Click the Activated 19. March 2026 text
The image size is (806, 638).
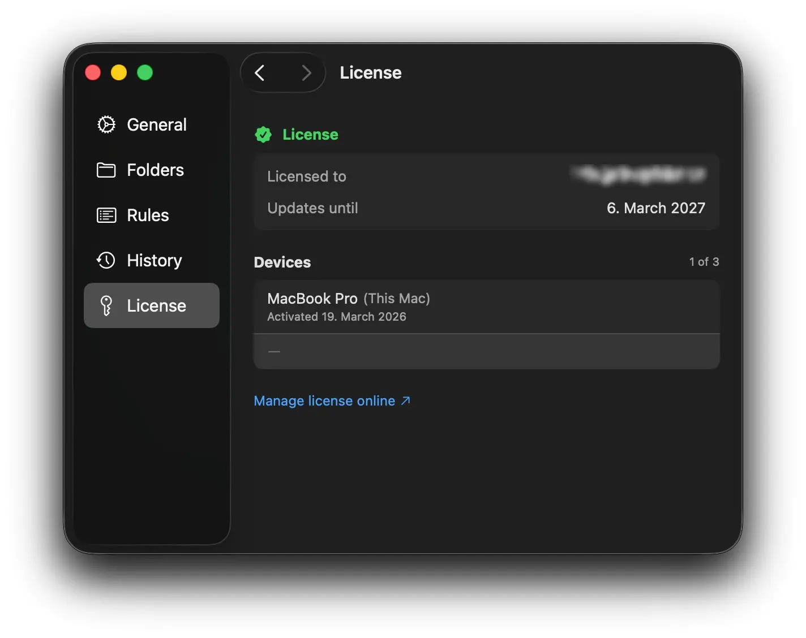click(337, 317)
